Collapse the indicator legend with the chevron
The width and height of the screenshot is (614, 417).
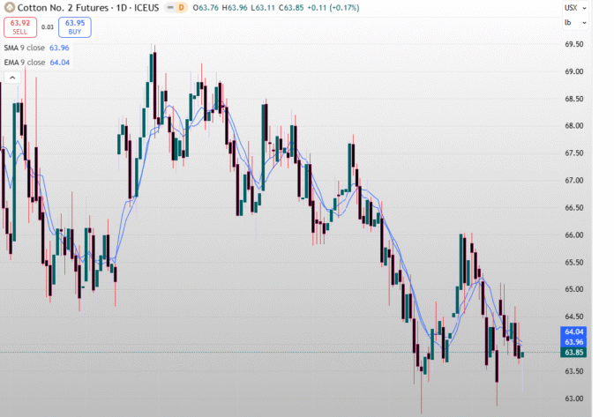coord(12,78)
